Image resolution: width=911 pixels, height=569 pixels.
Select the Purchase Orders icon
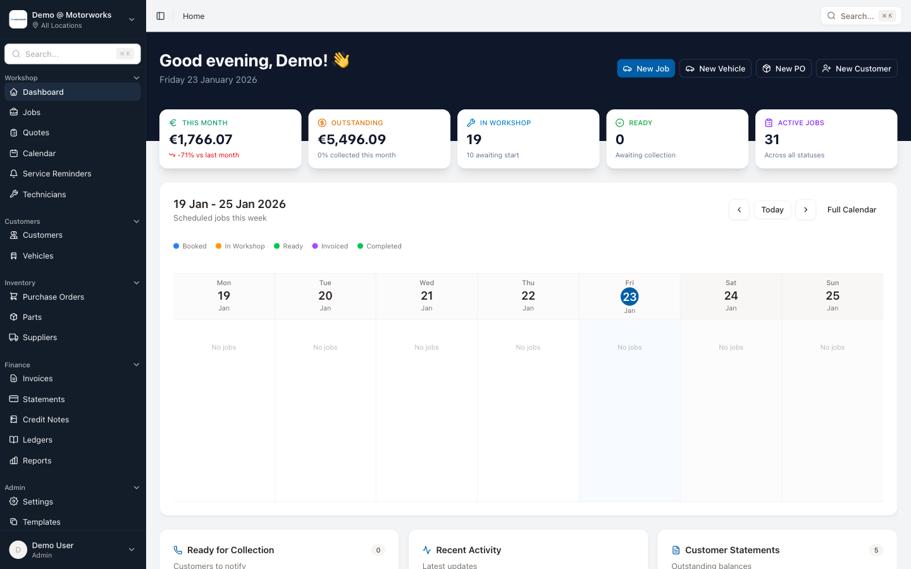(14, 297)
